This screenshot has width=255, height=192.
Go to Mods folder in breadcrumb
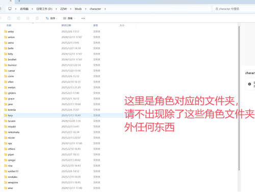[x=78, y=9]
